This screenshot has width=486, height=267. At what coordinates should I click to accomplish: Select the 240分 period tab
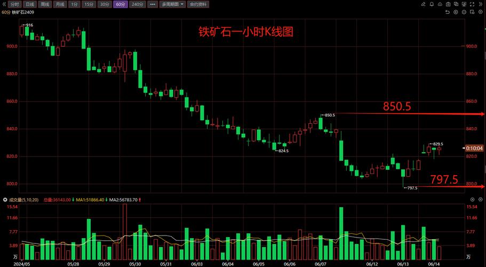tap(137, 4)
